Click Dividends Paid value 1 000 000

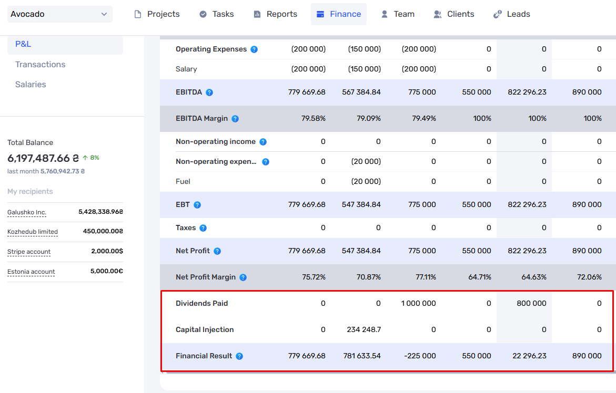pyautogui.click(x=418, y=303)
